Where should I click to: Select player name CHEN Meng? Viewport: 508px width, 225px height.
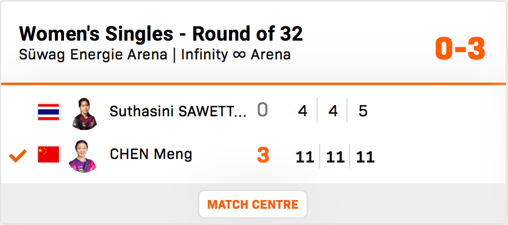[151, 154]
